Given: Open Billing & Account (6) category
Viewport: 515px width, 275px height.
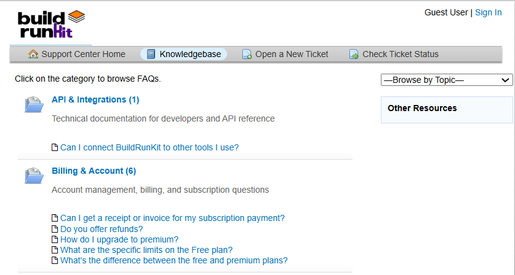Looking at the screenshot, I should (94, 171).
